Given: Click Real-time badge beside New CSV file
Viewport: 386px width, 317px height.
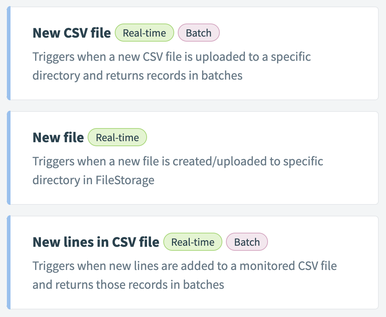Looking at the screenshot, I should point(144,33).
